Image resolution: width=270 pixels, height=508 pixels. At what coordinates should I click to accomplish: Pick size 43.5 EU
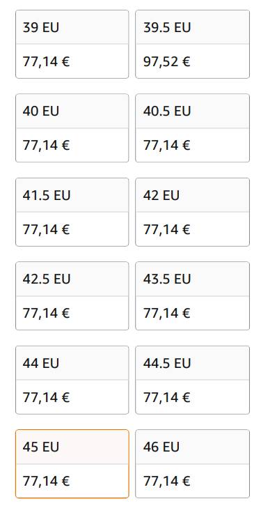point(192,295)
